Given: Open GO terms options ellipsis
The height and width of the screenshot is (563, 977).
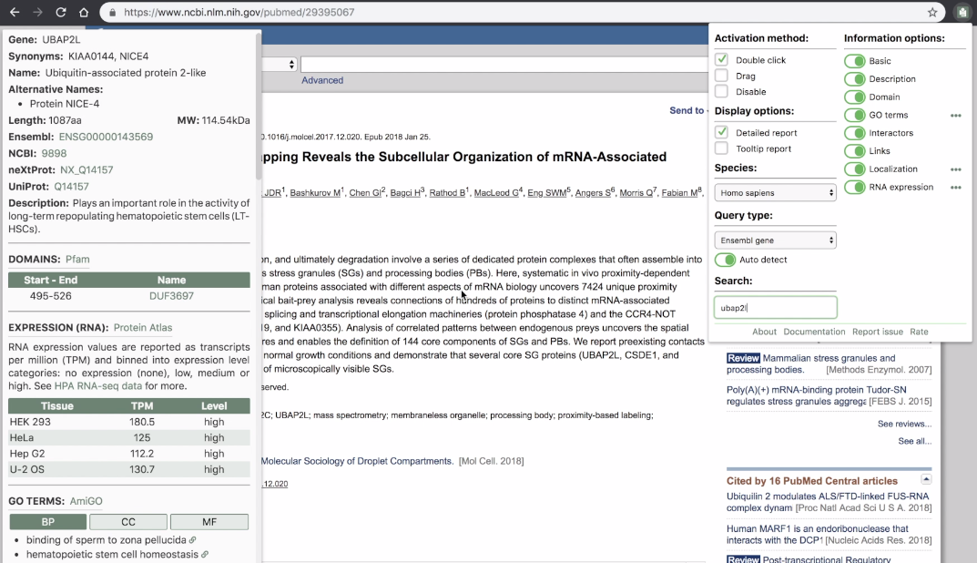Looking at the screenshot, I should tap(956, 116).
